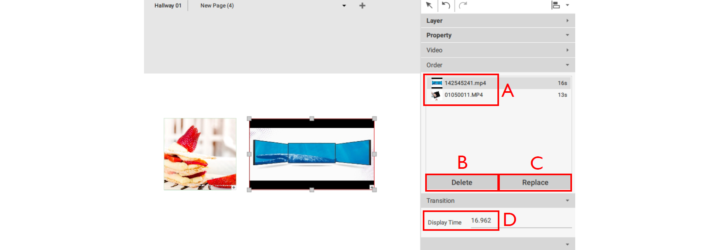Click the Display Time value field
The height and width of the screenshot is (250, 710).
pyautogui.click(x=481, y=221)
